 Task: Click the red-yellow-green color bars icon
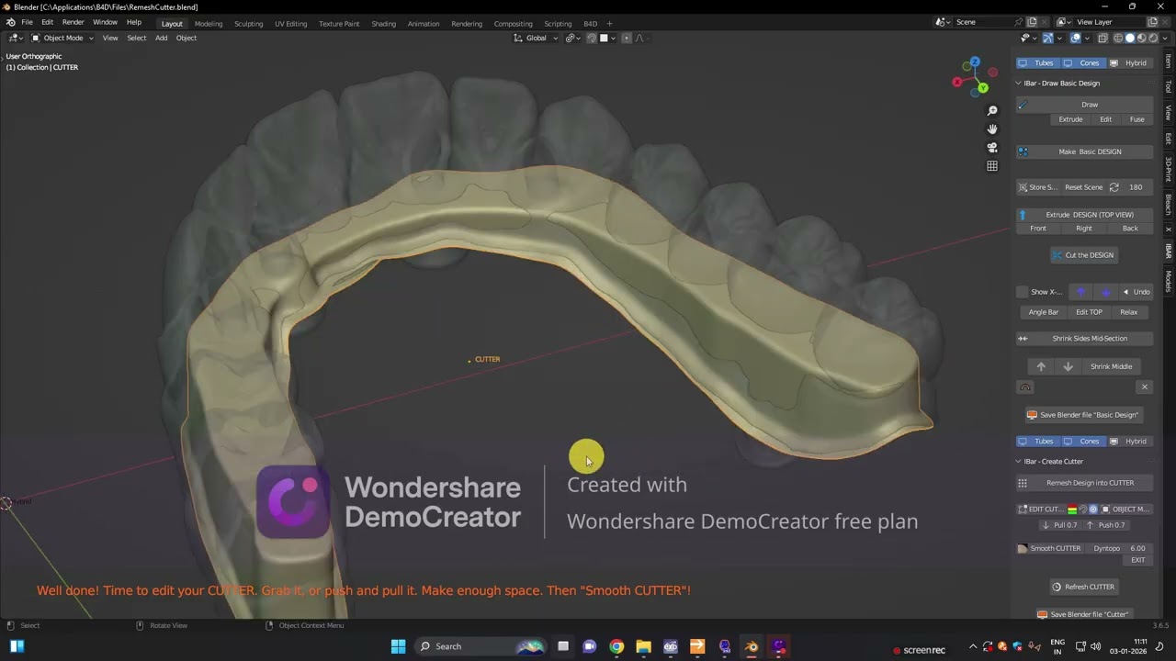point(1072,510)
